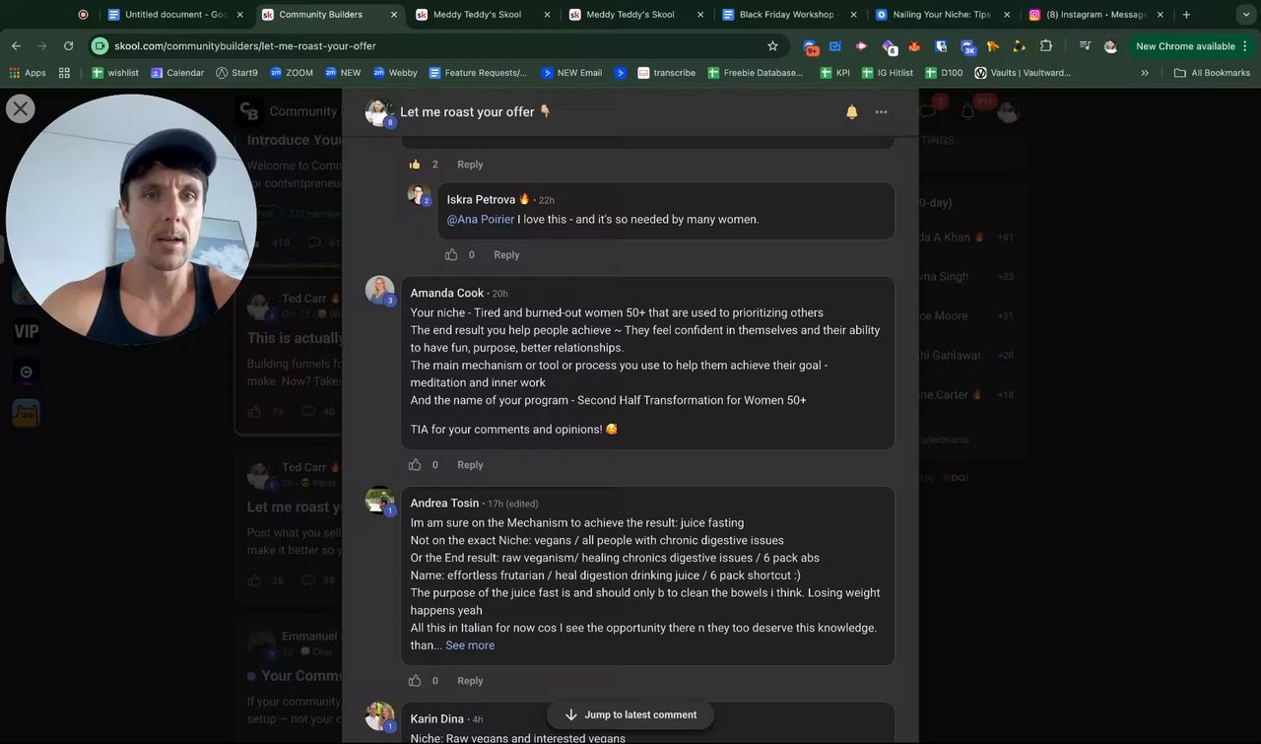Viewport: 1261px width, 744px height.
Task: Open the ZOOM bookmark
Action: [292, 73]
